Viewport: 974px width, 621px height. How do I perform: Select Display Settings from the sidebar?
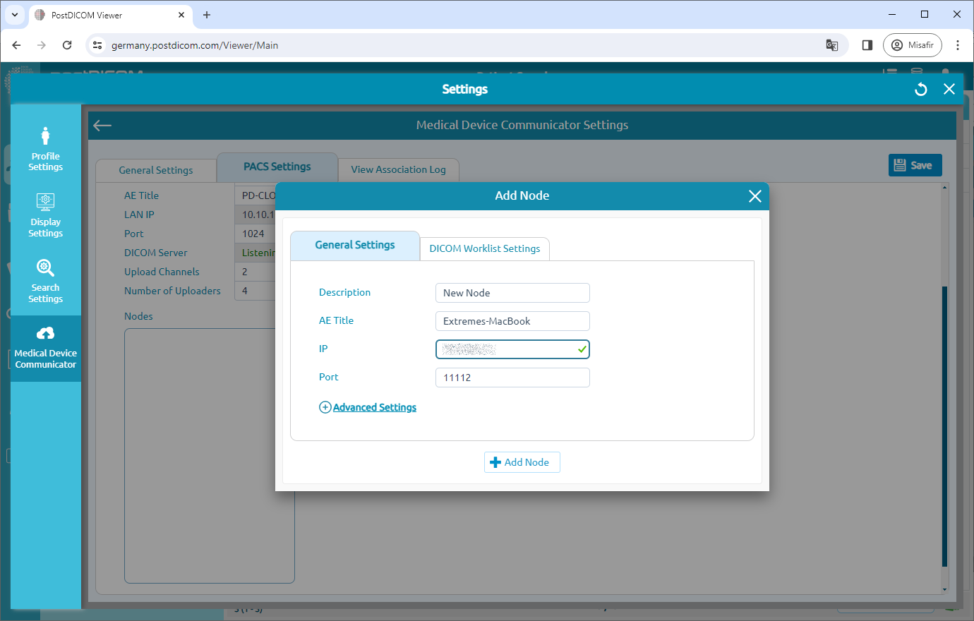[45, 215]
